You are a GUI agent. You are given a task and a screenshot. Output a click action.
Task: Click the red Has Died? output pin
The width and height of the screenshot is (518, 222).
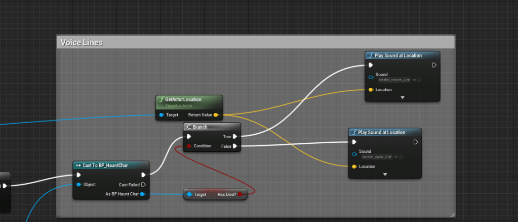[x=240, y=194]
